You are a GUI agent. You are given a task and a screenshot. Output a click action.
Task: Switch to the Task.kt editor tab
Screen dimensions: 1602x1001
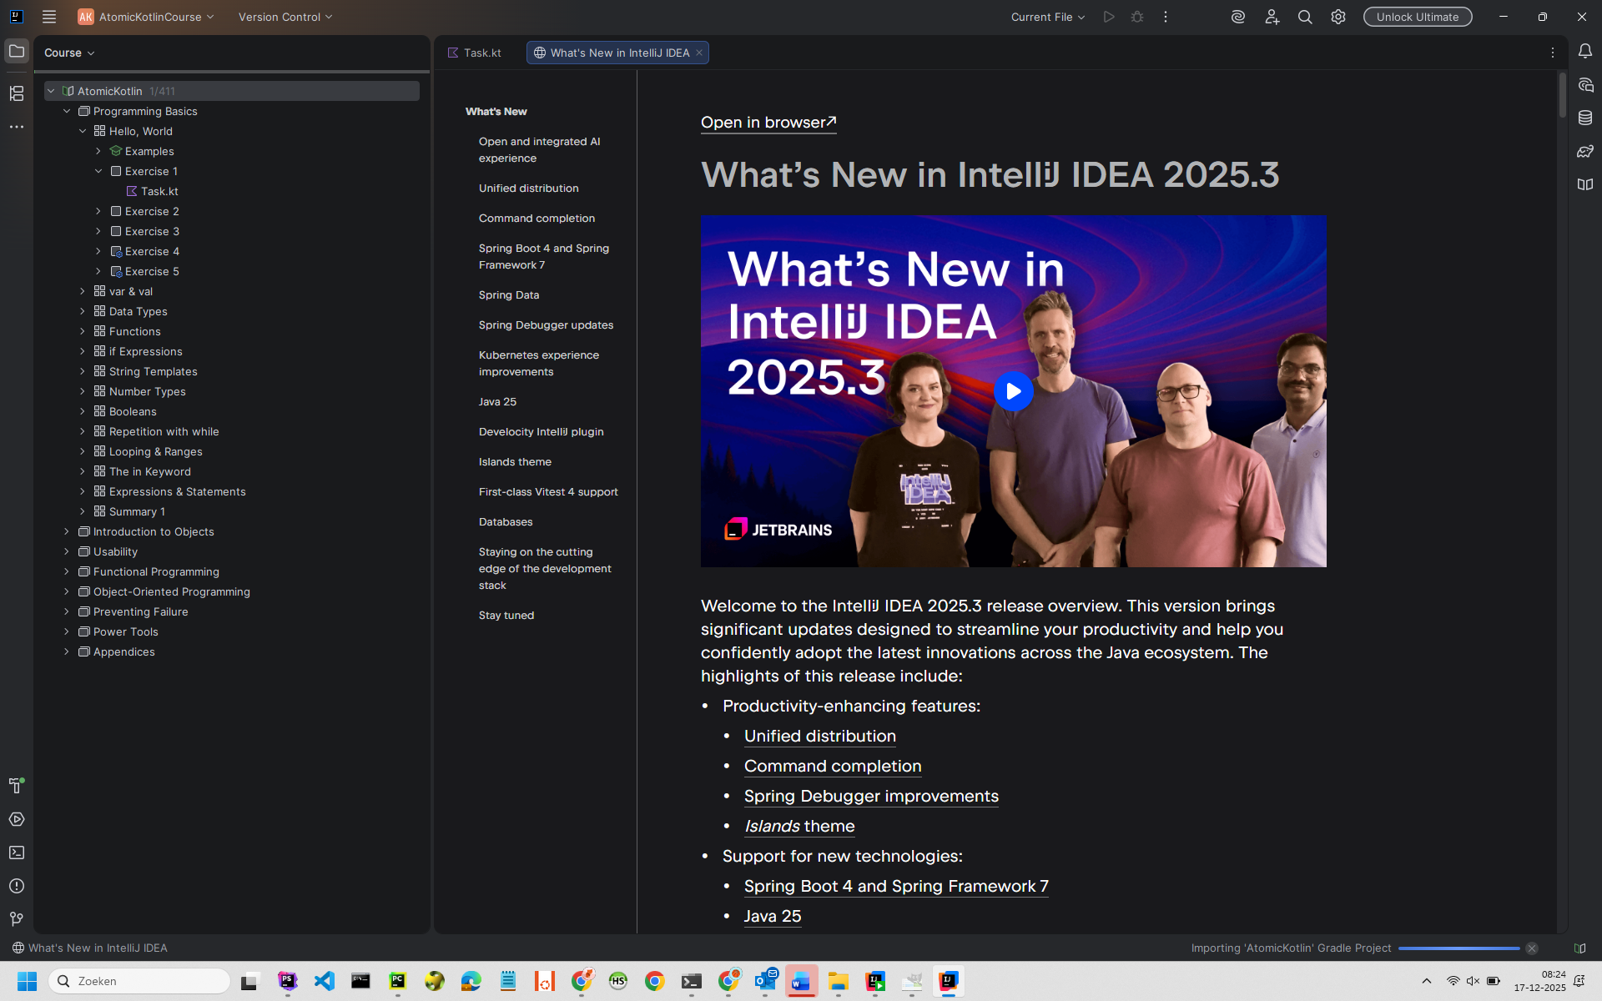pyautogui.click(x=476, y=53)
